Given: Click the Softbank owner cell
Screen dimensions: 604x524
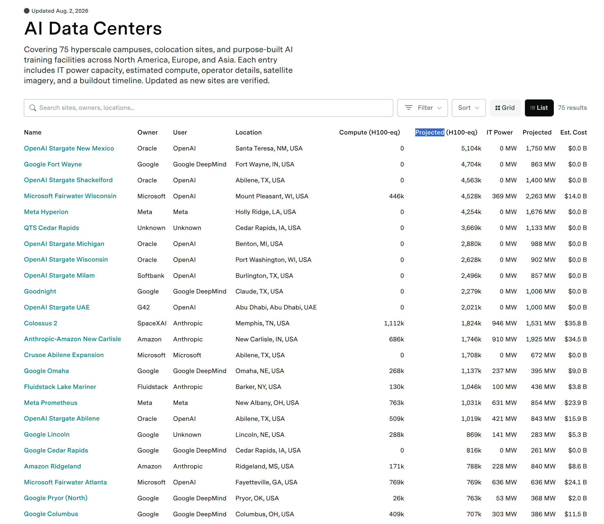Looking at the screenshot, I should [151, 276].
